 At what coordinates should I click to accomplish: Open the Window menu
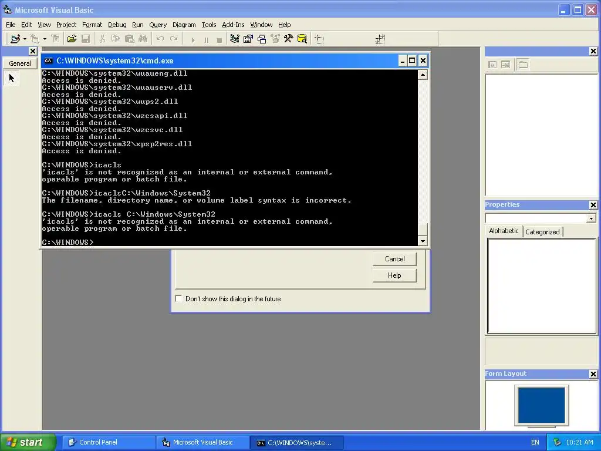click(x=261, y=25)
